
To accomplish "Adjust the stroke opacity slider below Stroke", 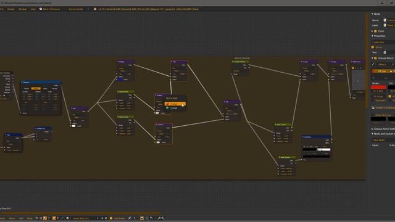I will [378, 91].
